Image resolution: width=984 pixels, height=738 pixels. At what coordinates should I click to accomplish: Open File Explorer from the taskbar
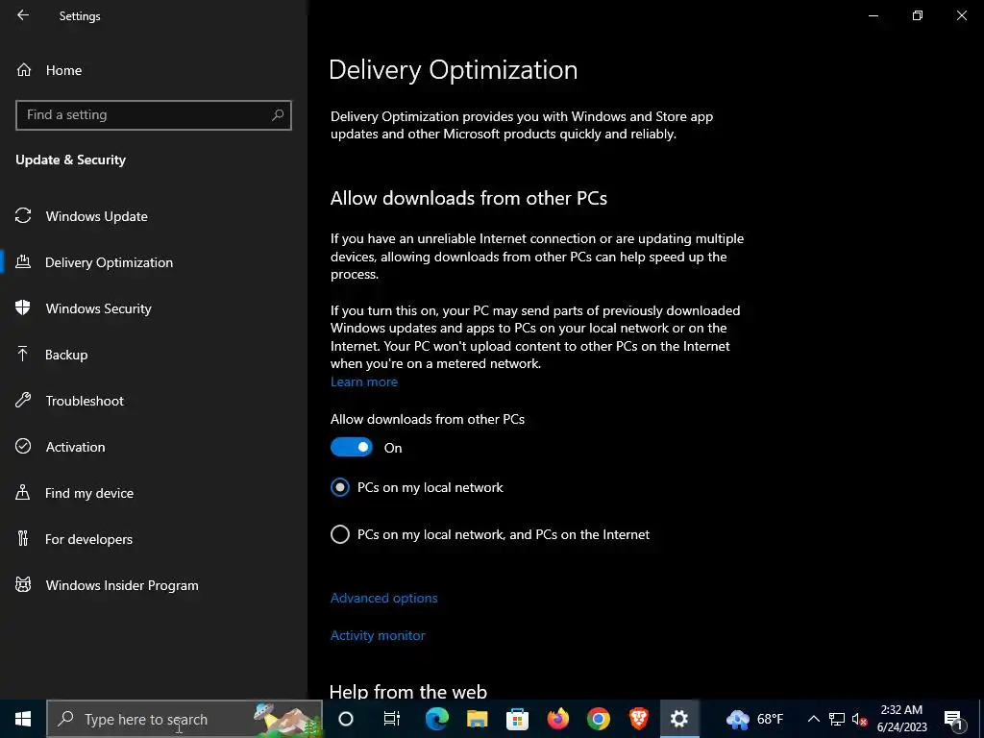pos(477,719)
